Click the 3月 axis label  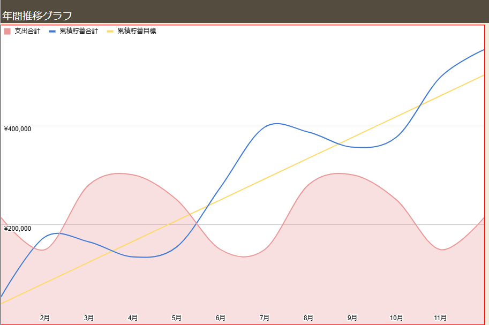(88, 318)
